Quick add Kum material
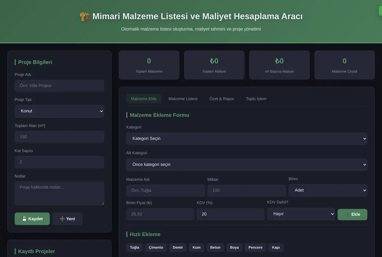 click(196, 247)
